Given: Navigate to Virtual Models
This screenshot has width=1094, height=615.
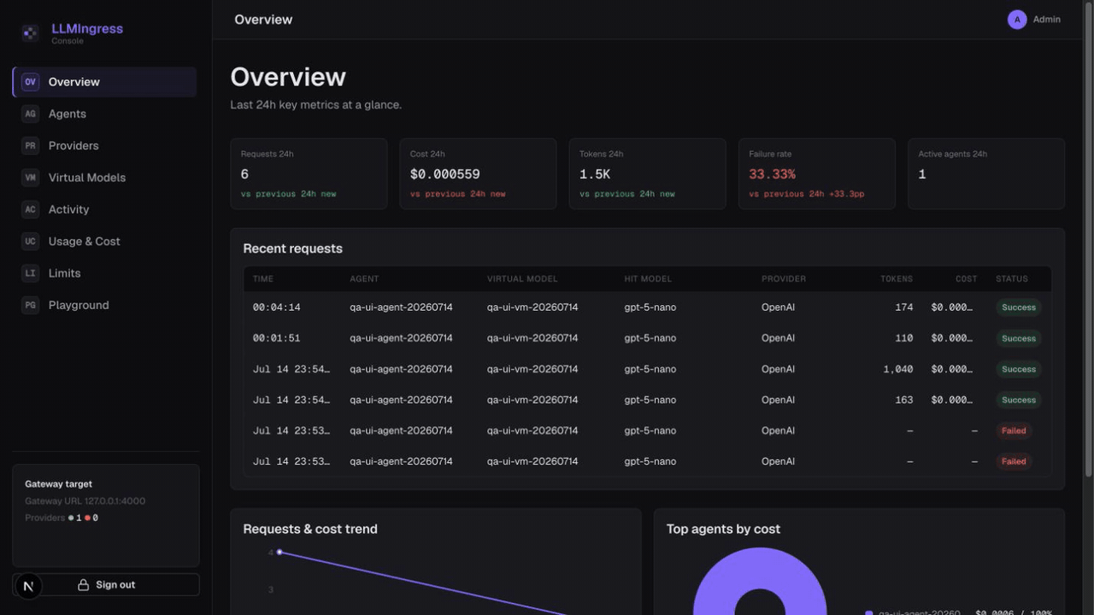Looking at the screenshot, I should click(104, 178).
